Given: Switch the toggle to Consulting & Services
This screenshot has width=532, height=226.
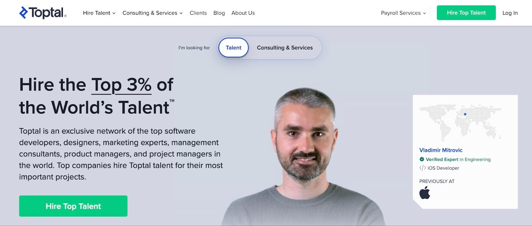Looking at the screenshot, I should click(285, 47).
